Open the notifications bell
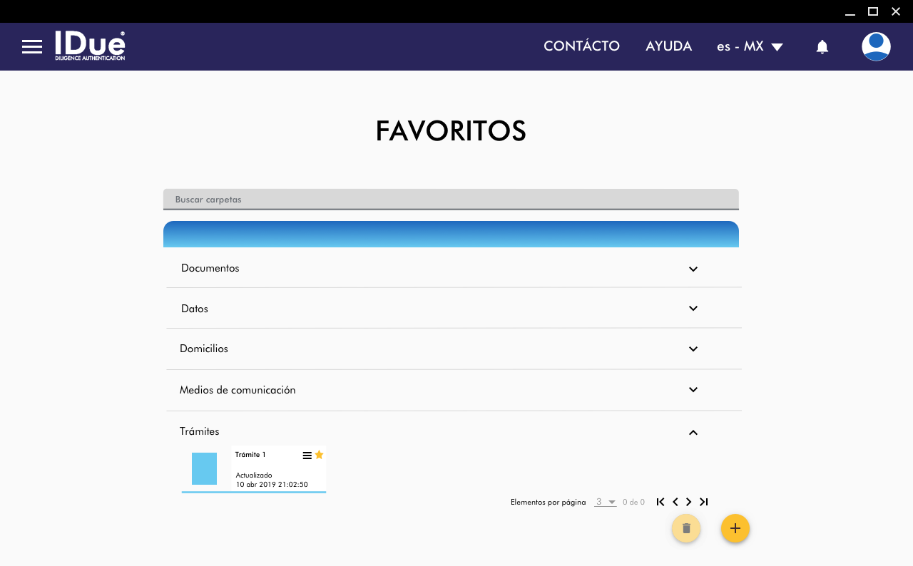Viewport: 913px width, 566px height. pos(822,47)
